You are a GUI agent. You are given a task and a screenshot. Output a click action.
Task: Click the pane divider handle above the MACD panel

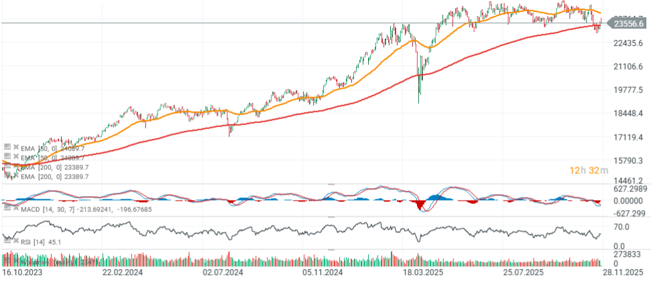330,184
